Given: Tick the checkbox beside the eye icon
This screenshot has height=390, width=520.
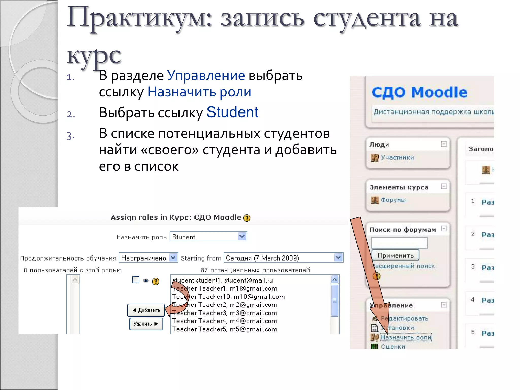Looking at the screenshot, I should tap(136, 280).
